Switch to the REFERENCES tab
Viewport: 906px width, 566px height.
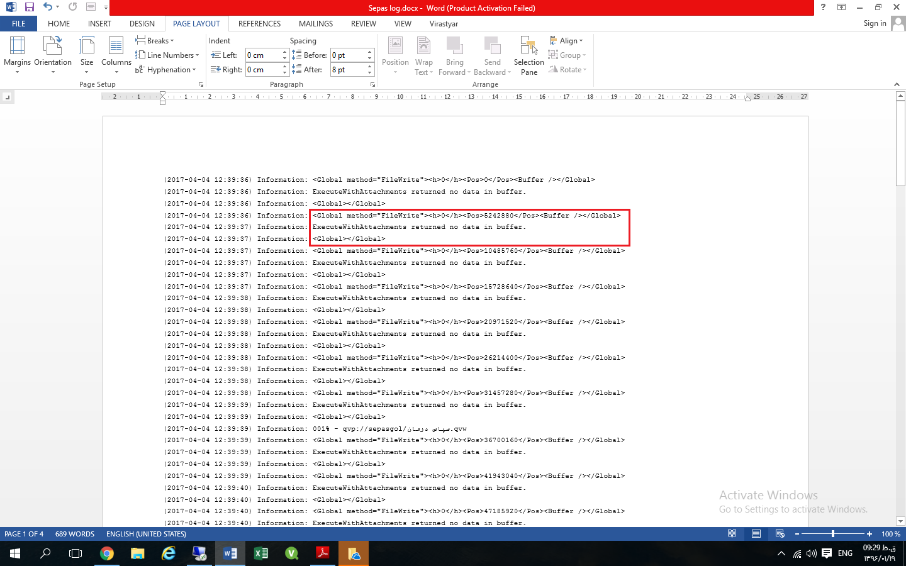[x=259, y=24]
